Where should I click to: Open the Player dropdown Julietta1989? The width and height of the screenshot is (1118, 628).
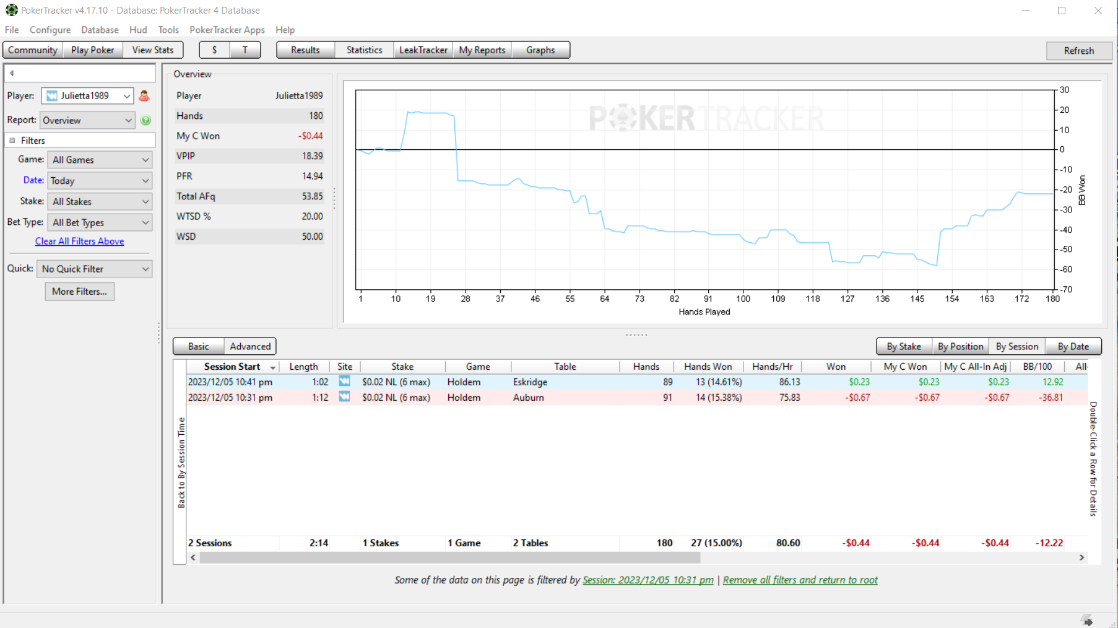[87, 95]
